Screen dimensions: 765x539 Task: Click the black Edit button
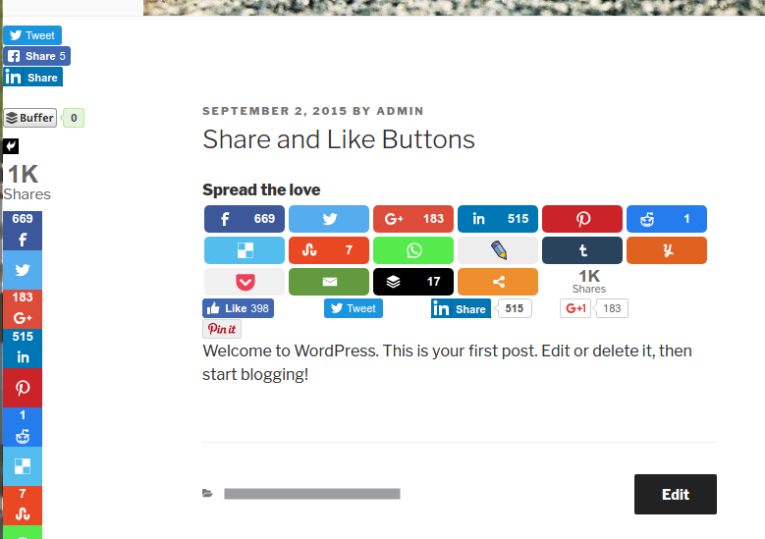tap(676, 494)
